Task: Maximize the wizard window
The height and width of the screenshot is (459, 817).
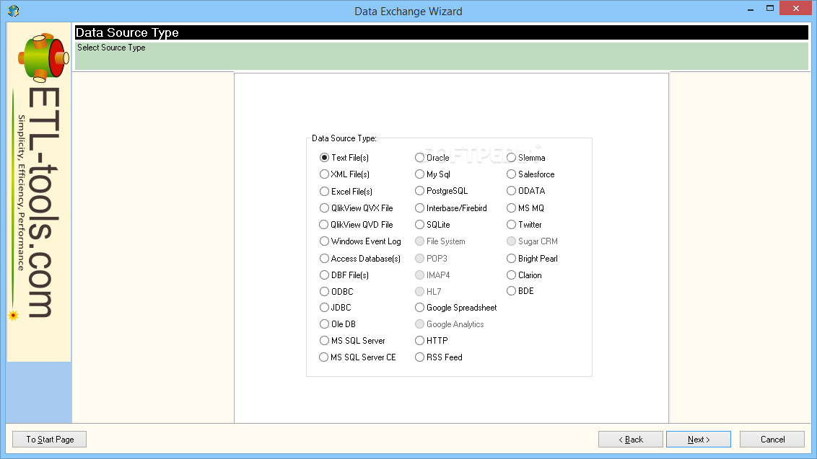Action: click(769, 9)
